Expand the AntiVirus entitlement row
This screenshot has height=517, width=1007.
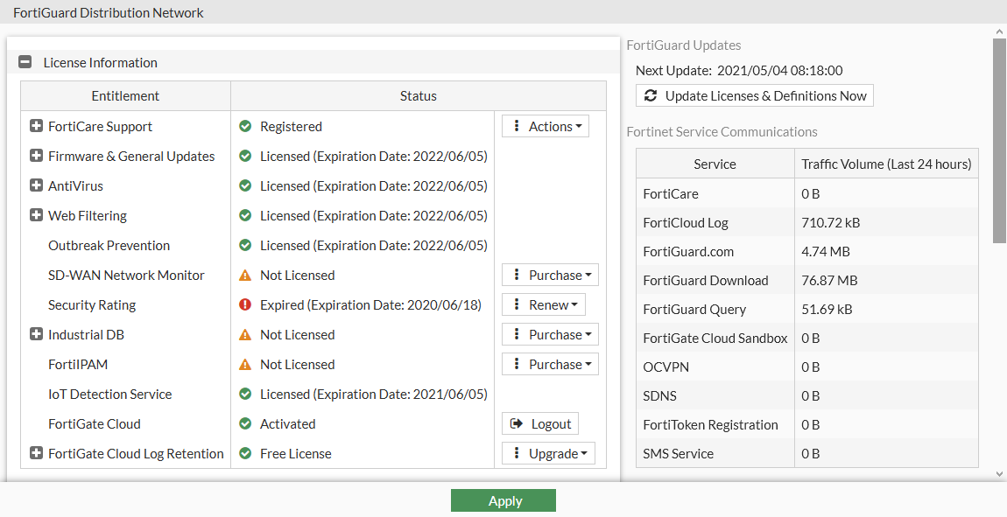pyautogui.click(x=36, y=185)
